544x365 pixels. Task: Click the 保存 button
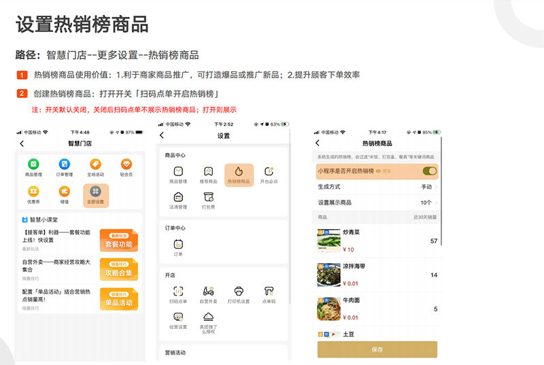(x=377, y=349)
